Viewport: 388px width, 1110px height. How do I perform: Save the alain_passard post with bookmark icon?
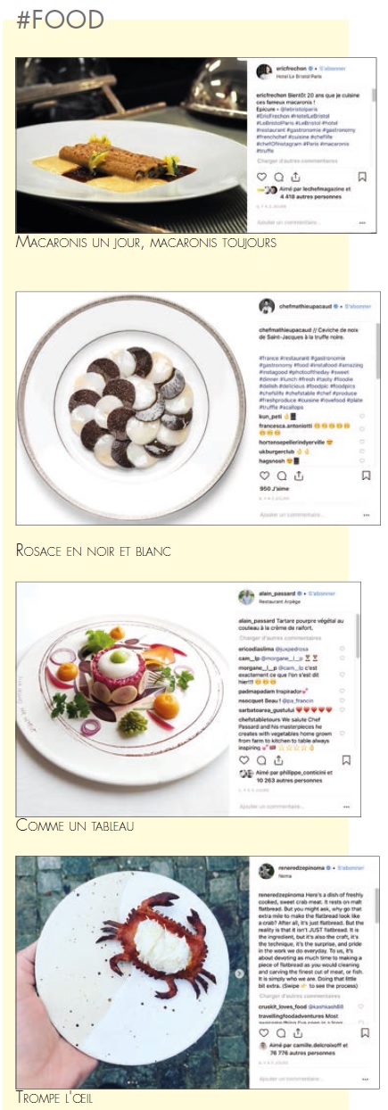[x=346, y=760]
